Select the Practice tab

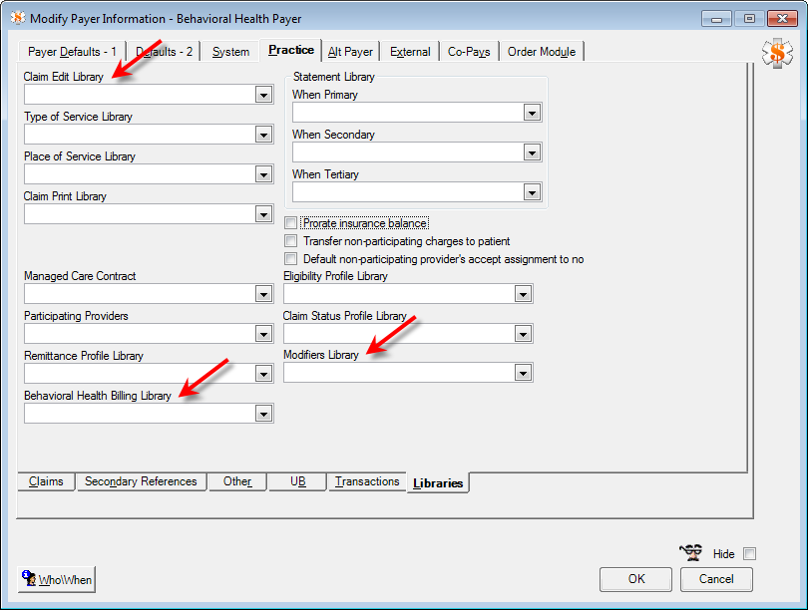click(x=291, y=50)
